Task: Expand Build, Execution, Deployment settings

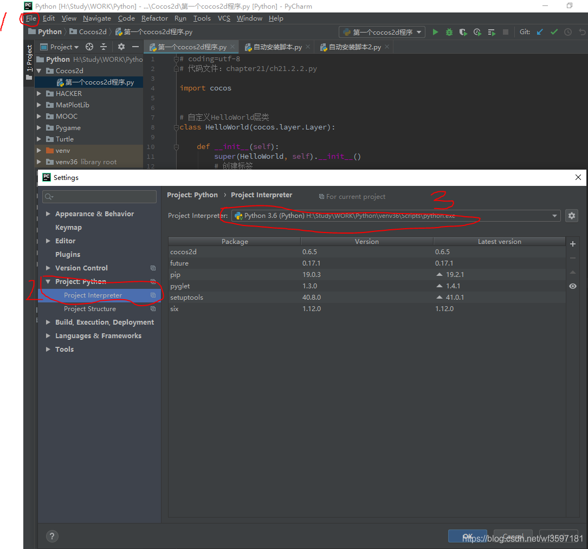Action: pos(48,322)
